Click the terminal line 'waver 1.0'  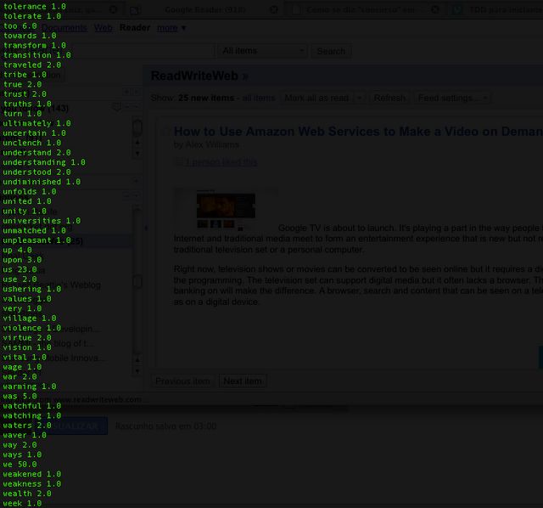point(25,435)
